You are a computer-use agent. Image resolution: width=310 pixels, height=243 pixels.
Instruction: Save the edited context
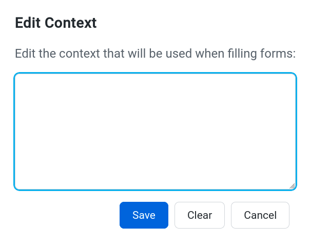click(x=144, y=215)
